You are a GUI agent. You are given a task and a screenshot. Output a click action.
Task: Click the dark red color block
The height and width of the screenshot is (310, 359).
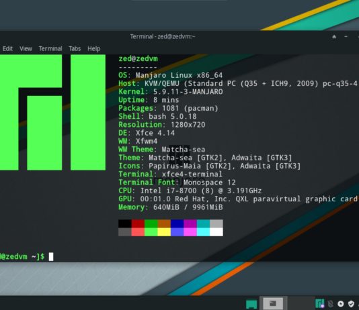tap(138, 223)
